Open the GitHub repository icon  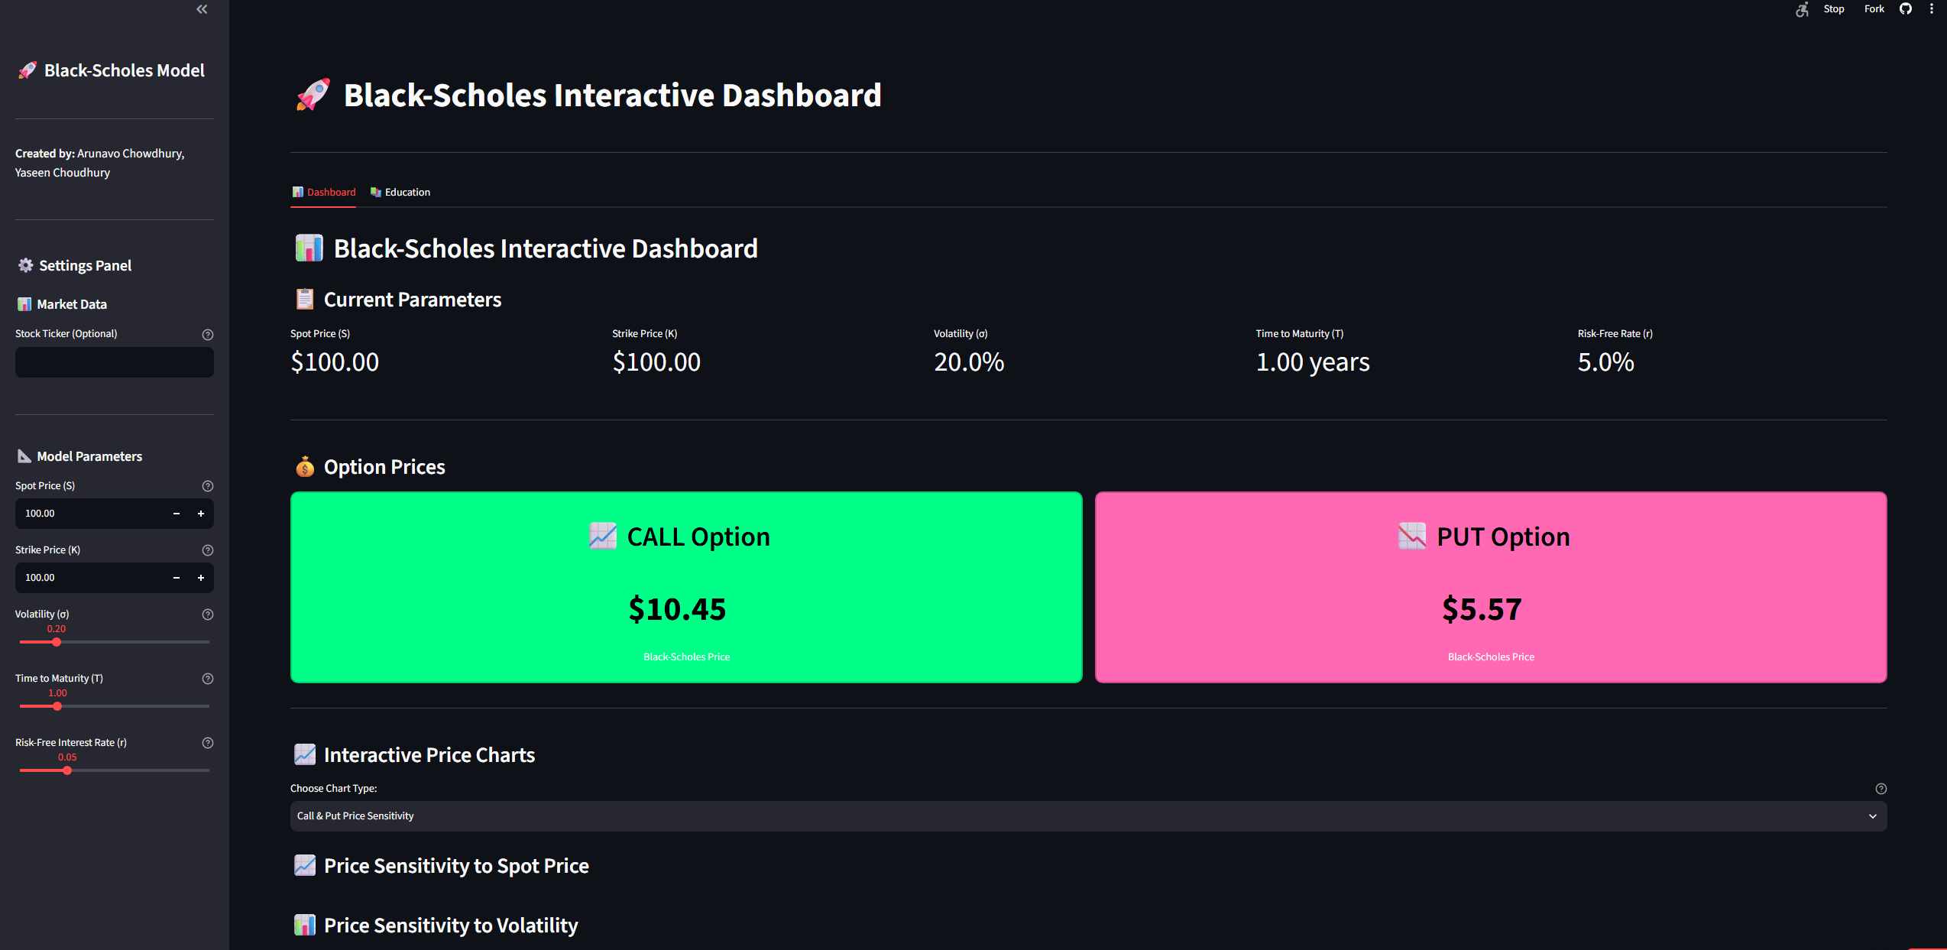point(1906,9)
